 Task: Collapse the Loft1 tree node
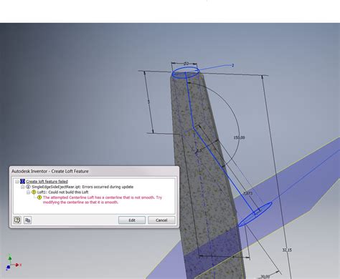coord(28,192)
